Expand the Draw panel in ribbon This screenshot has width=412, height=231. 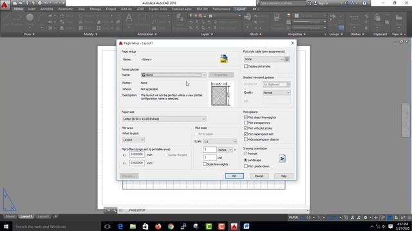click(x=29, y=34)
